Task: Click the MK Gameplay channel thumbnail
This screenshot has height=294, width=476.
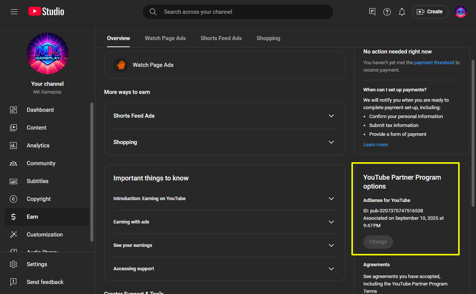Action: [48, 53]
